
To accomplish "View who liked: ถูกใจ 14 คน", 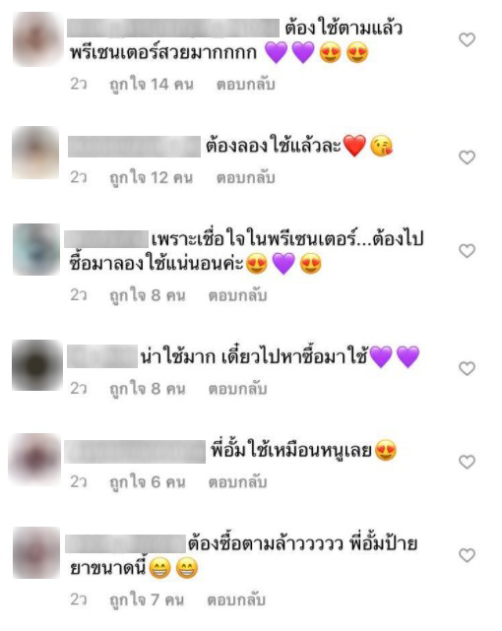I will coord(152,85).
